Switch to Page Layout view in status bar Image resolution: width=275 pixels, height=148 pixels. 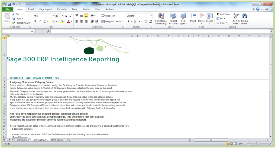[232, 144]
